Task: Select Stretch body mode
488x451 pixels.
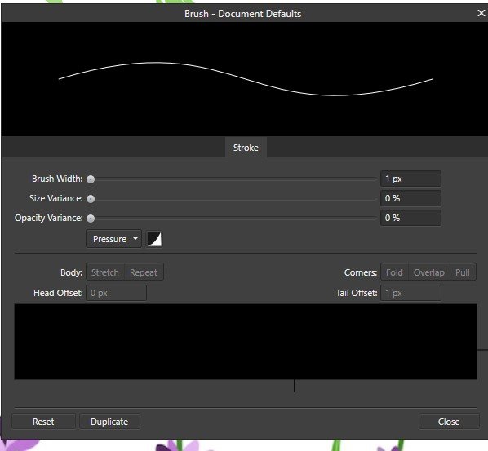Action: pyautogui.click(x=105, y=272)
